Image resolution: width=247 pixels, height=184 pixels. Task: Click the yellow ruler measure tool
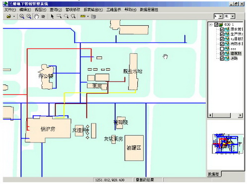(x=83, y=16)
